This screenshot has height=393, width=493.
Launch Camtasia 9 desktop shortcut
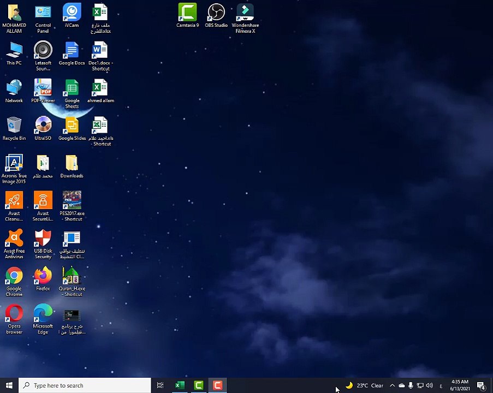pyautogui.click(x=188, y=16)
